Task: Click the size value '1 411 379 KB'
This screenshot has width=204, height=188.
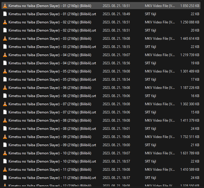Action: click(190, 120)
